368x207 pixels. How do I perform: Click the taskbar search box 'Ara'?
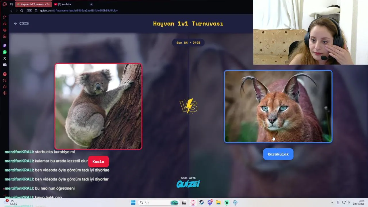pos(159,202)
